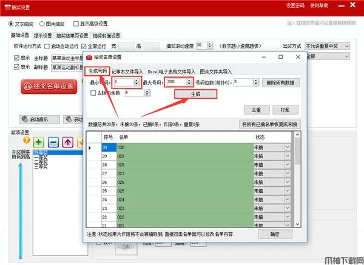Open status dropdown for row 025
The width and height of the screenshot is (364, 265).
288,191
